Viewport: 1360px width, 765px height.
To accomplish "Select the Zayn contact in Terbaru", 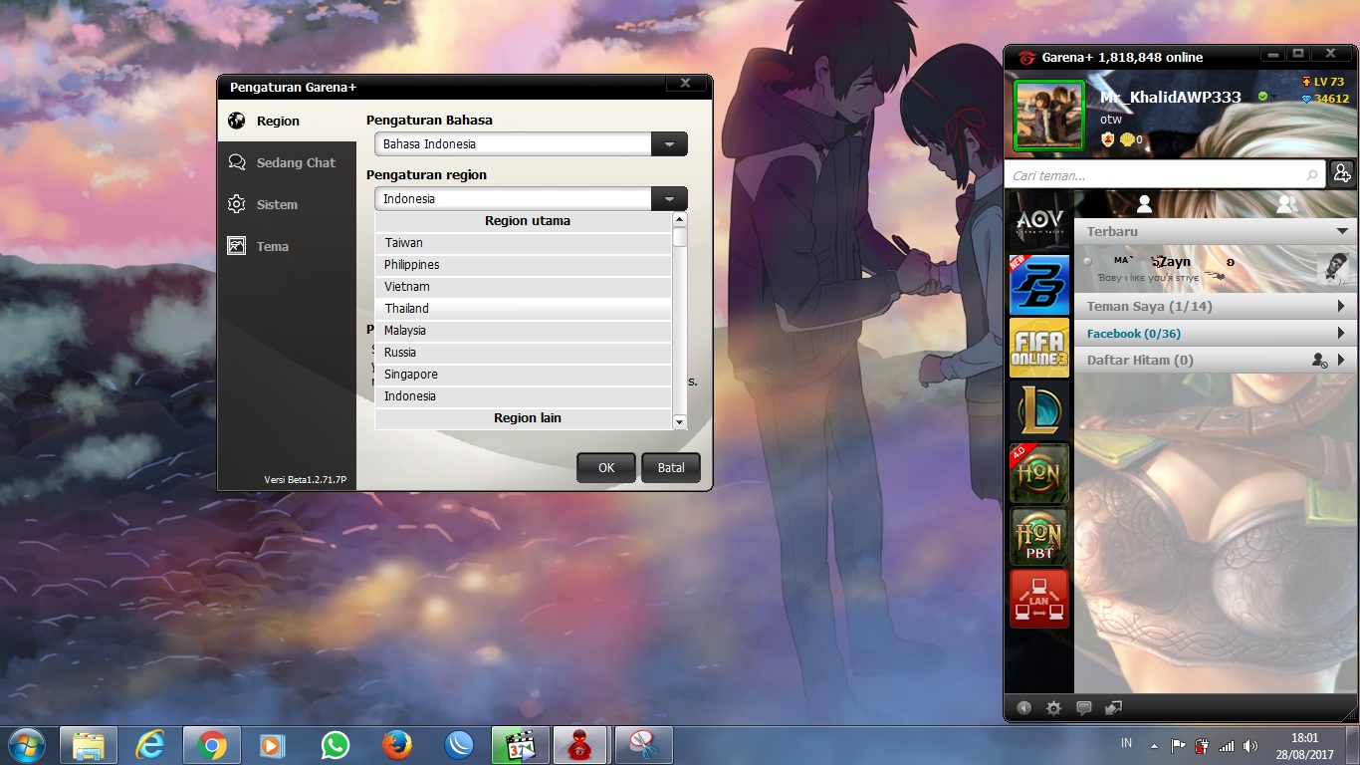I will [1216, 268].
